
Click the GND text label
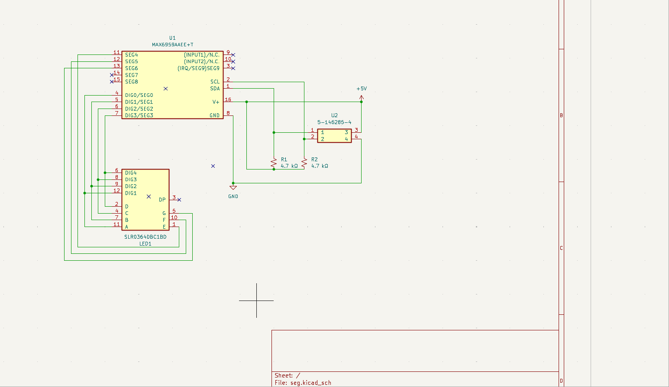[x=233, y=196]
